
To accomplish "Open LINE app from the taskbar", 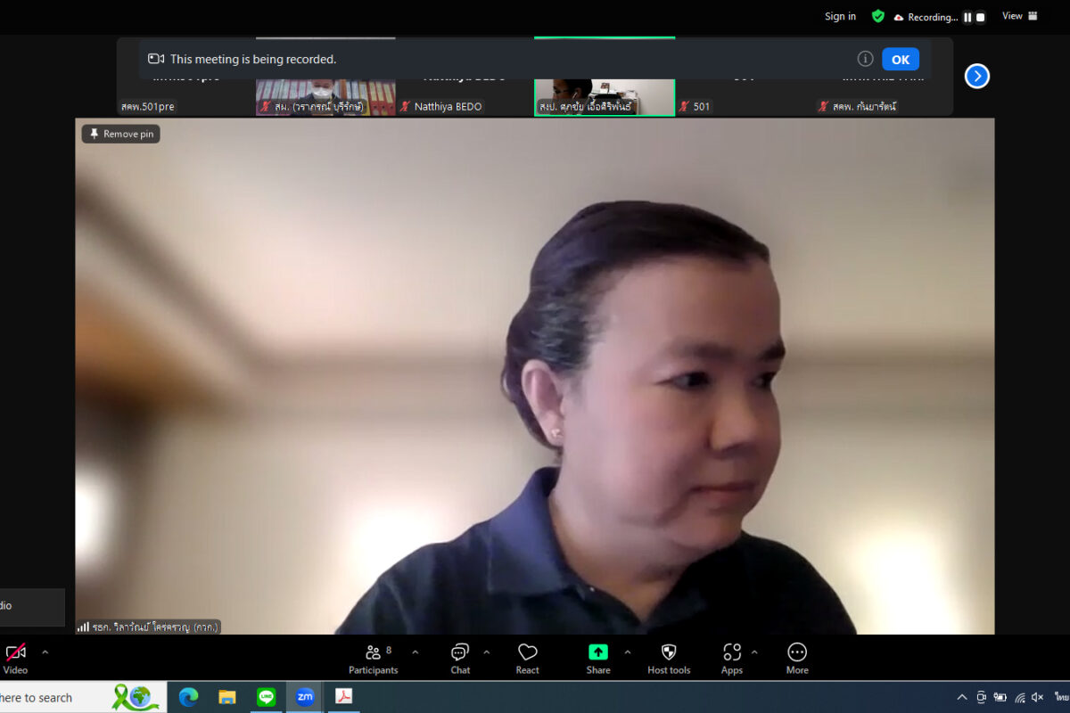I will (x=266, y=697).
